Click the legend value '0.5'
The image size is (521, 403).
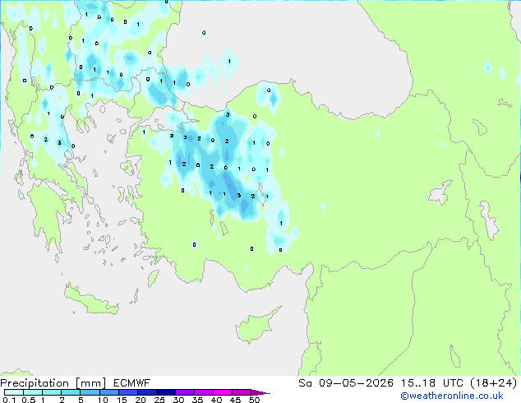29,400
